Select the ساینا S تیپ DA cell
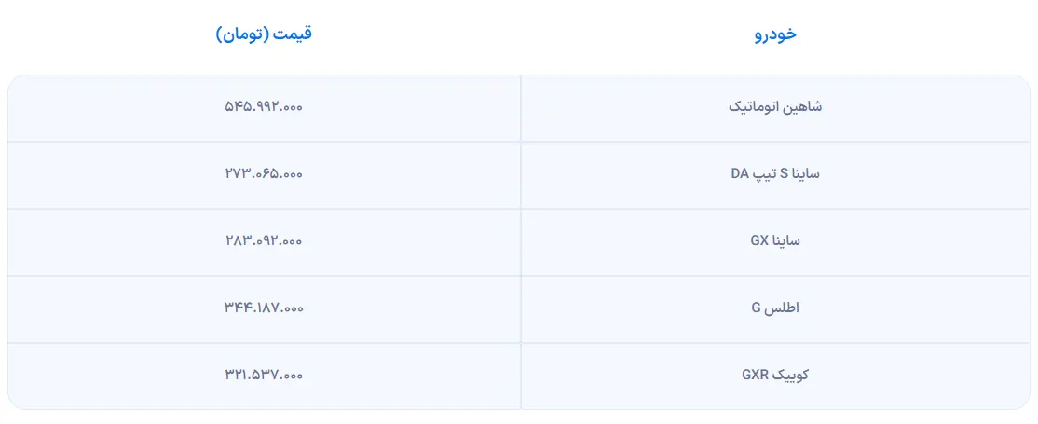The image size is (1038, 424). pyautogui.click(x=775, y=174)
